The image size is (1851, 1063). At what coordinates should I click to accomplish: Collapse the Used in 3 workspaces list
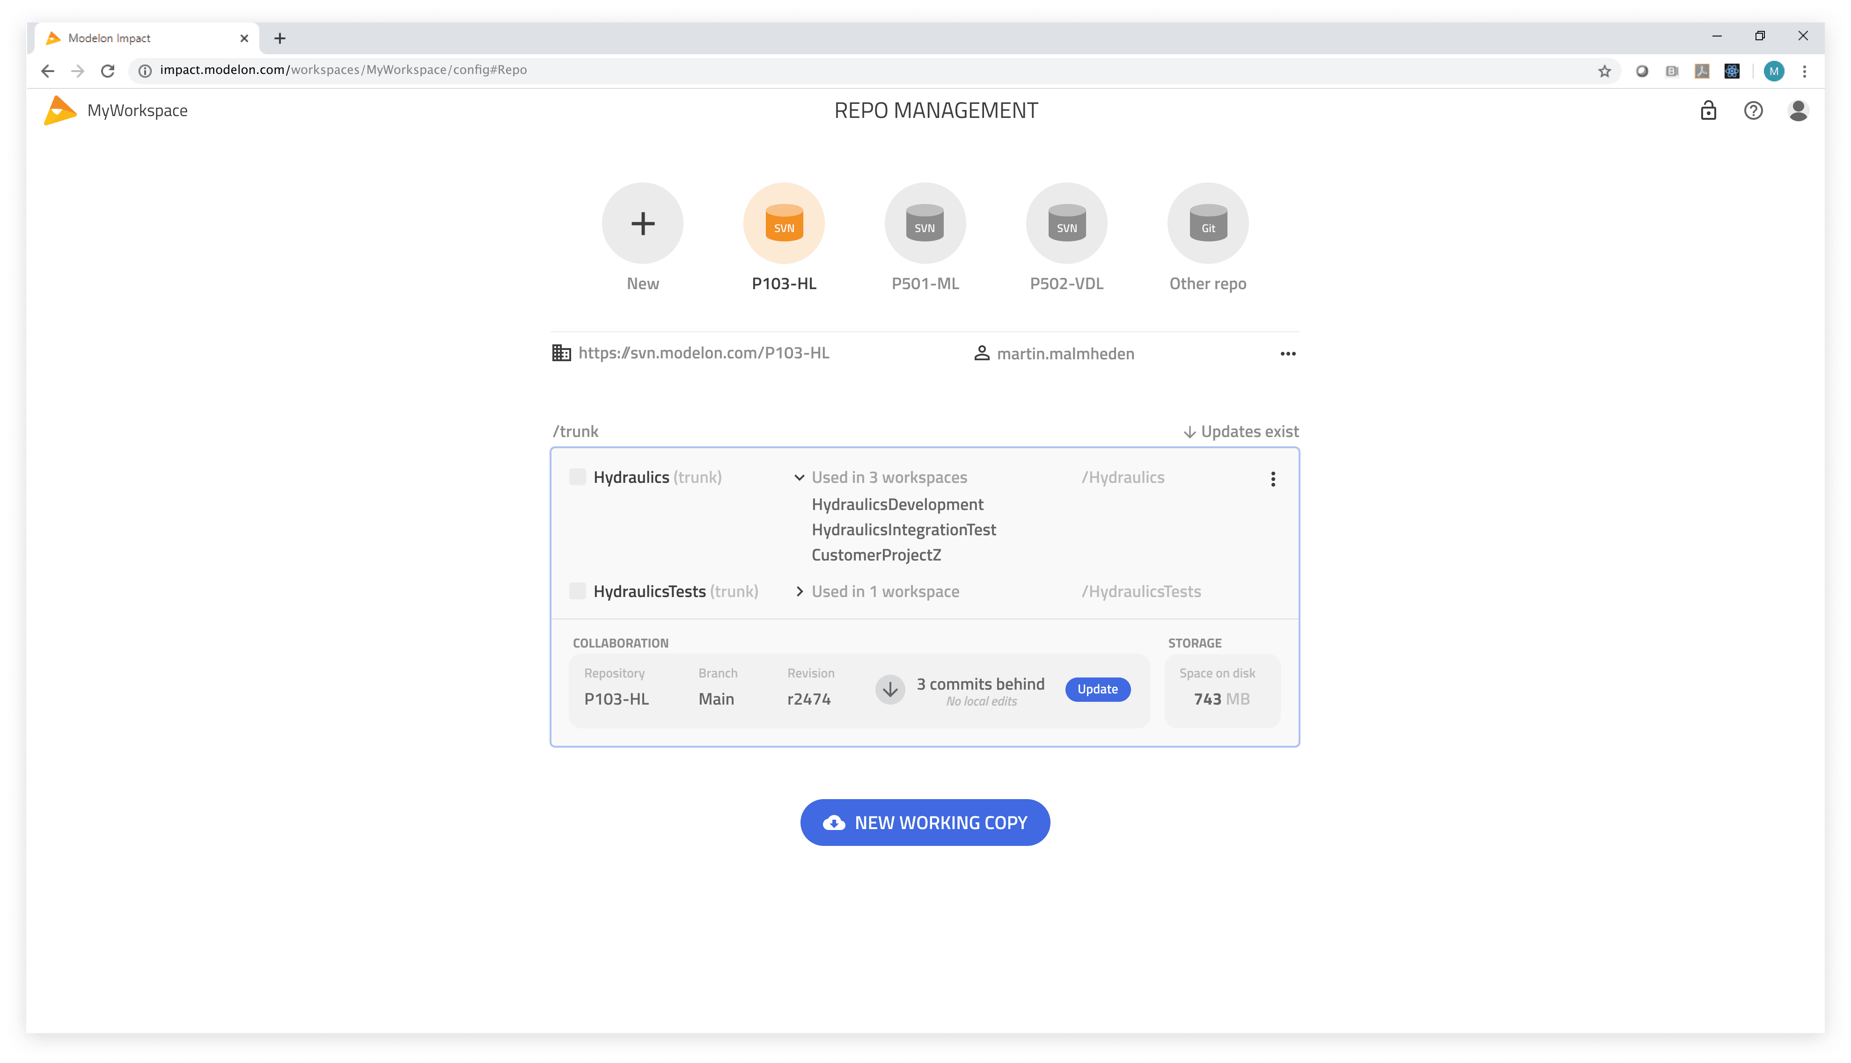pos(798,478)
